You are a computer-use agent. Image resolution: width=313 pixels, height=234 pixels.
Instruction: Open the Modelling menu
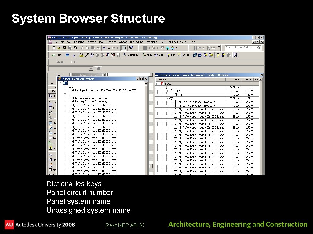(x=79, y=42)
